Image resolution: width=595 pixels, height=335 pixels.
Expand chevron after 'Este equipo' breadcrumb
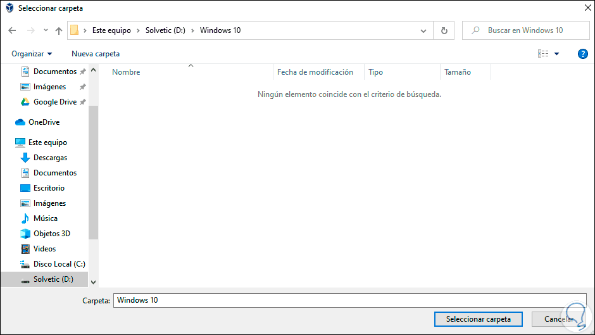(x=138, y=30)
